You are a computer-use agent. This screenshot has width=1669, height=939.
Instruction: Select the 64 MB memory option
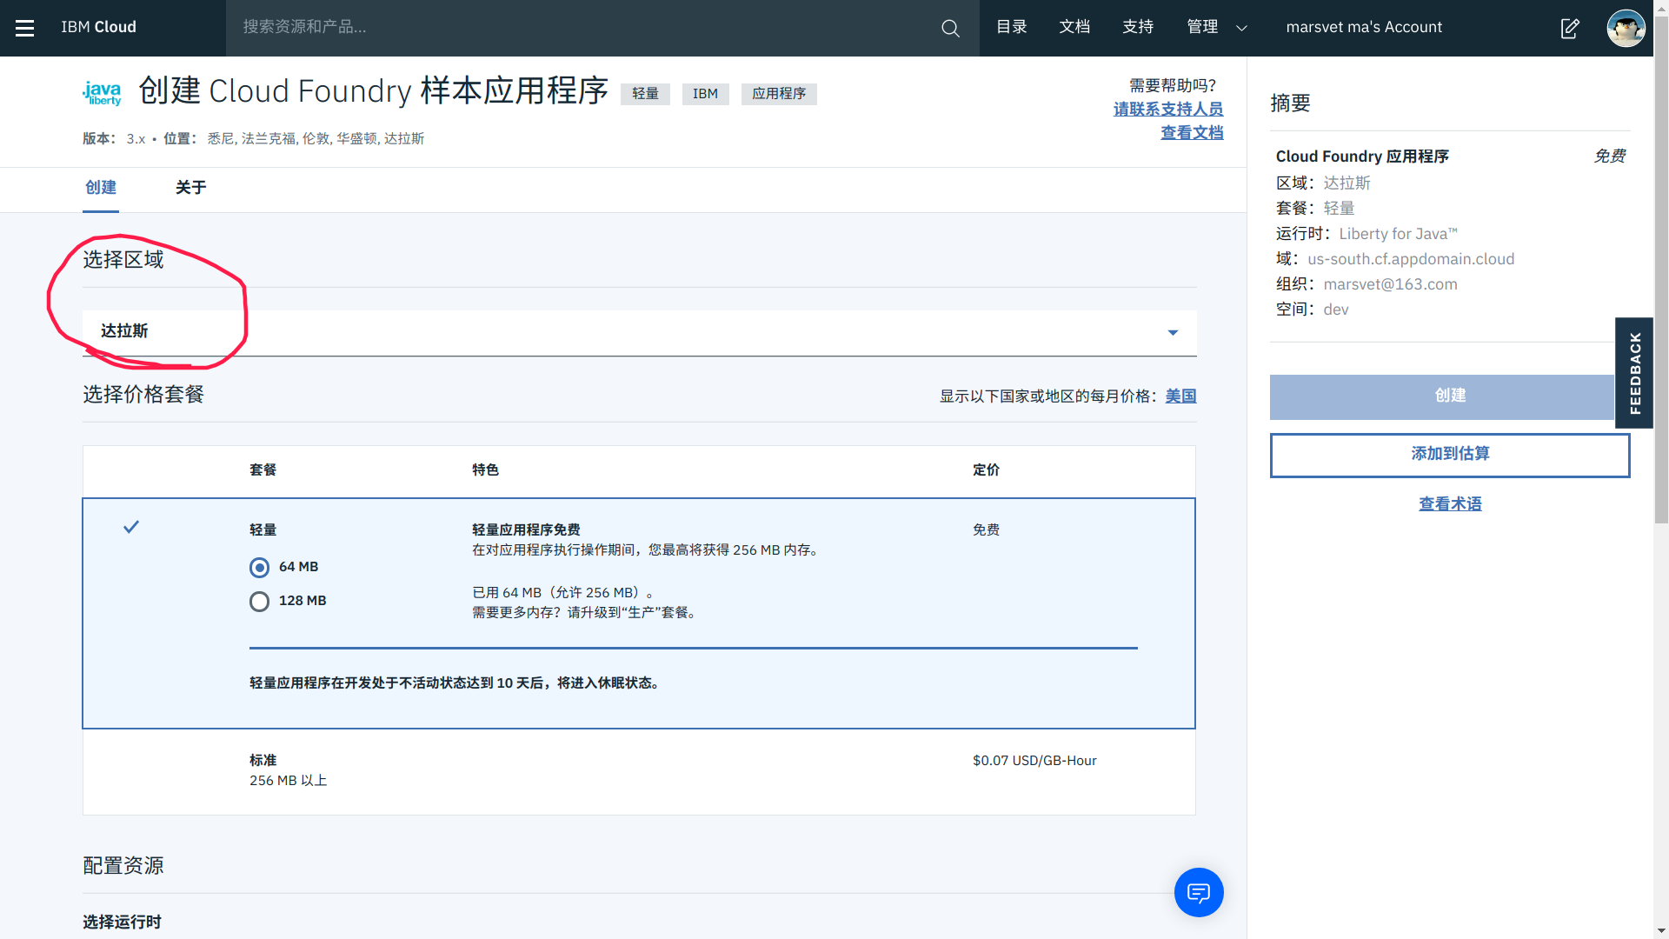(x=259, y=568)
